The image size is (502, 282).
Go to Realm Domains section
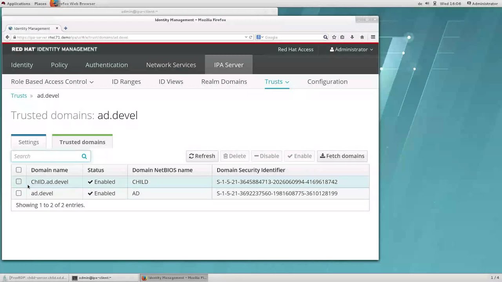click(x=224, y=81)
